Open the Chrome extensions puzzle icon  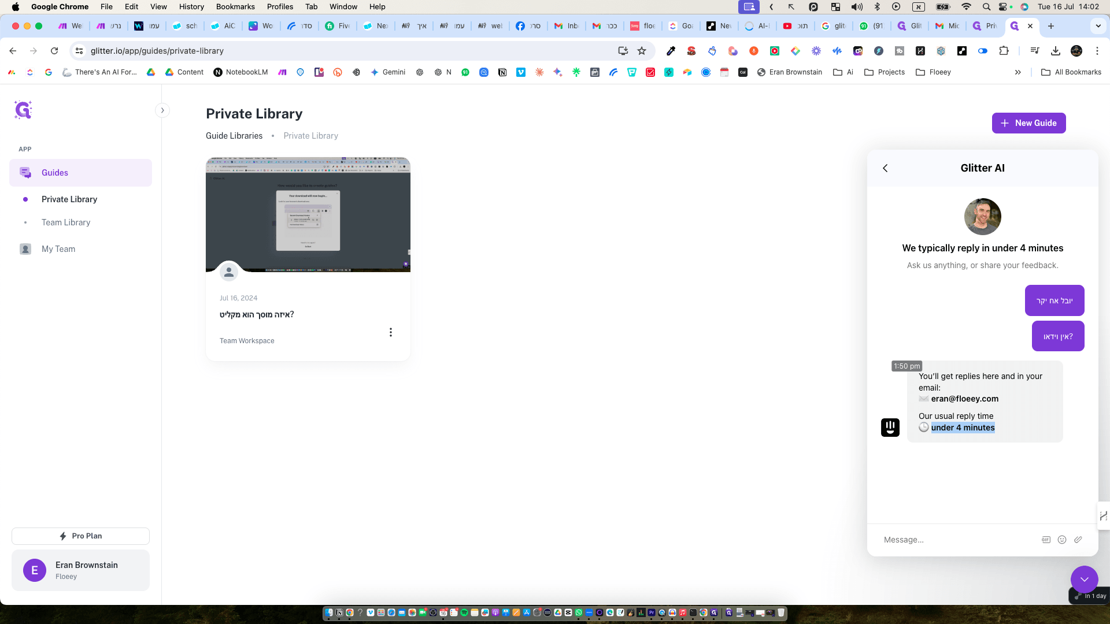pos(1004,51)
